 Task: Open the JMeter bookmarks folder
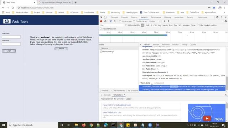pos(101,12)
